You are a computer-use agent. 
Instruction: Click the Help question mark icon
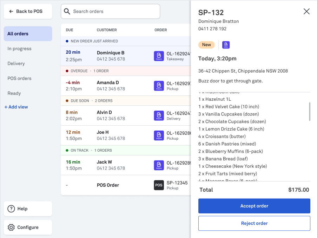[x=11, y=209]
